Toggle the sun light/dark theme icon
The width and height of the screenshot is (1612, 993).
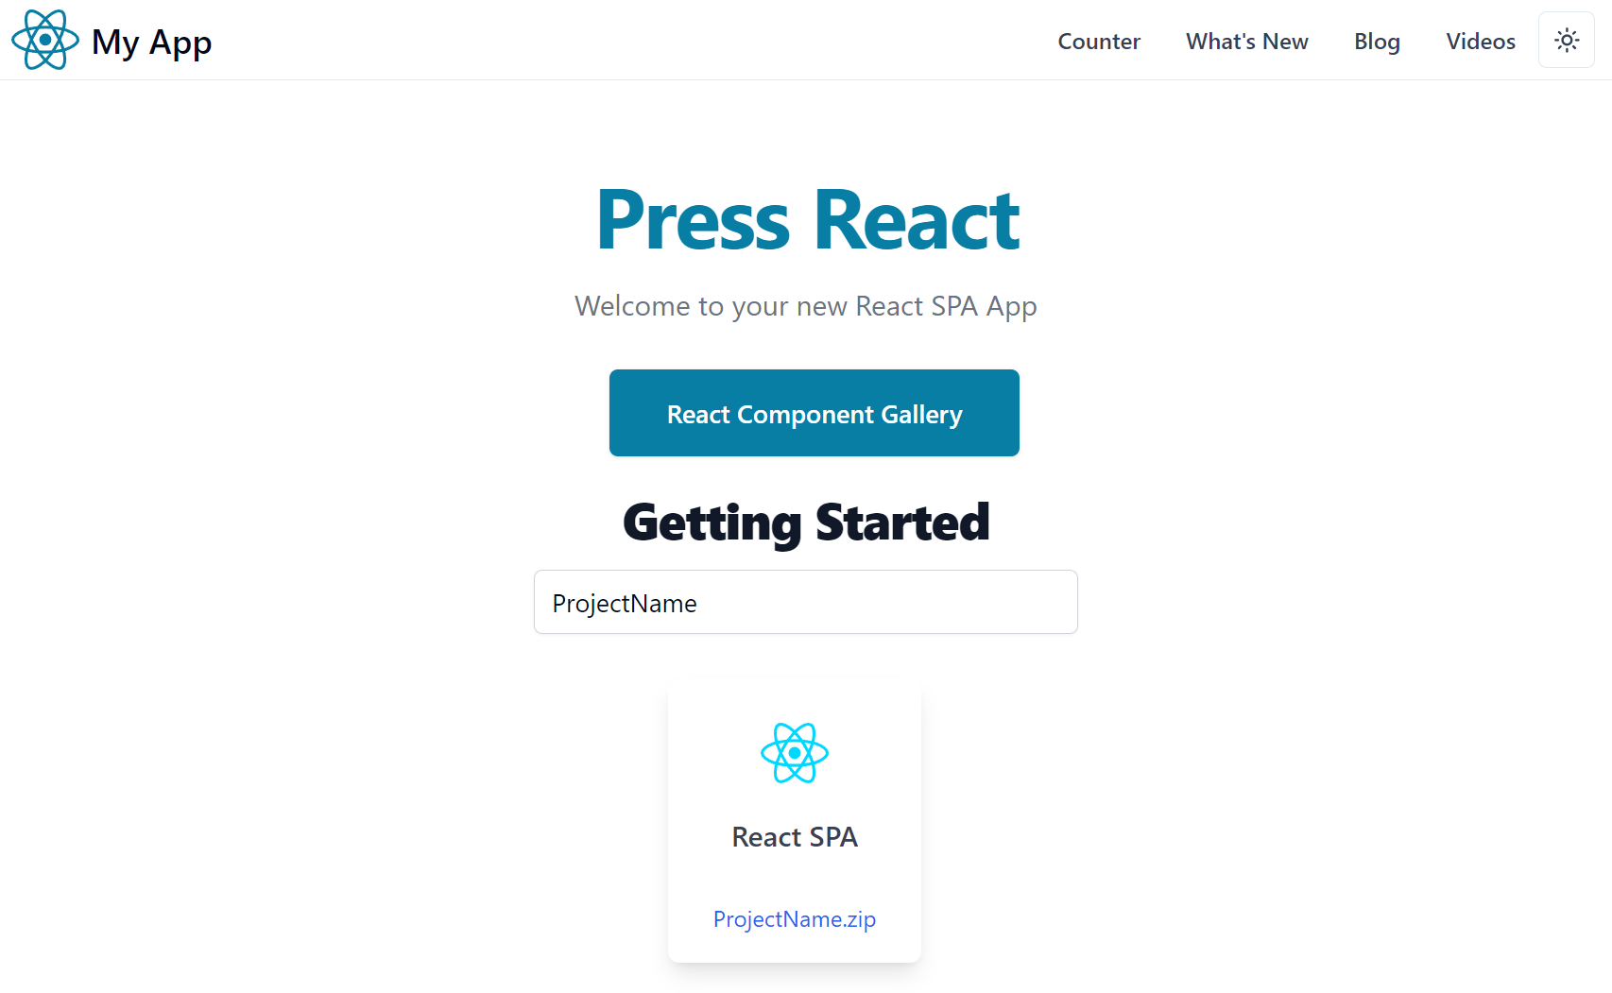(1567, 41)
